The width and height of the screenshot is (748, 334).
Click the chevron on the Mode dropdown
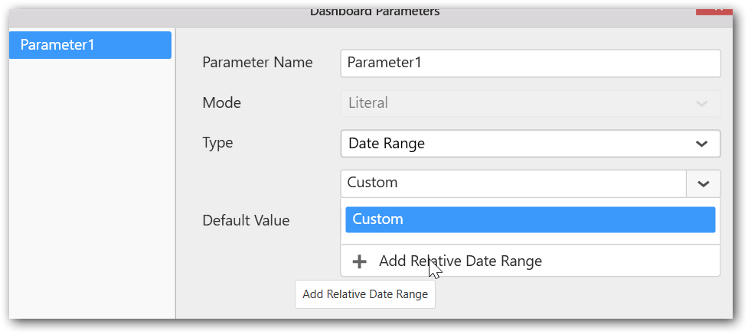pyautogui.click(x=701, y=103)
